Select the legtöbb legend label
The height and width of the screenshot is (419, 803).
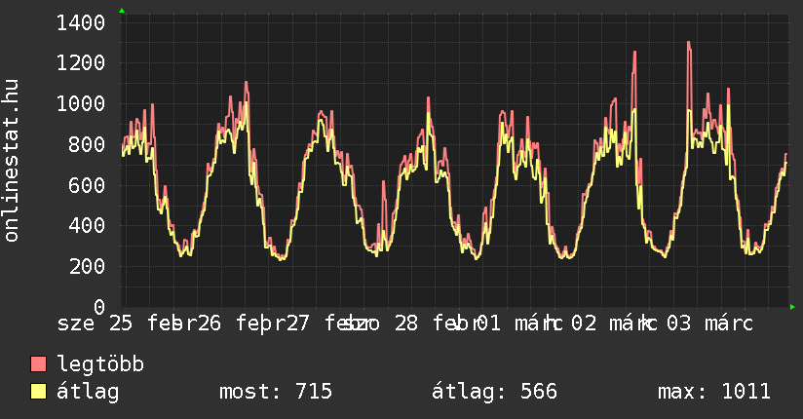[100, 364]
